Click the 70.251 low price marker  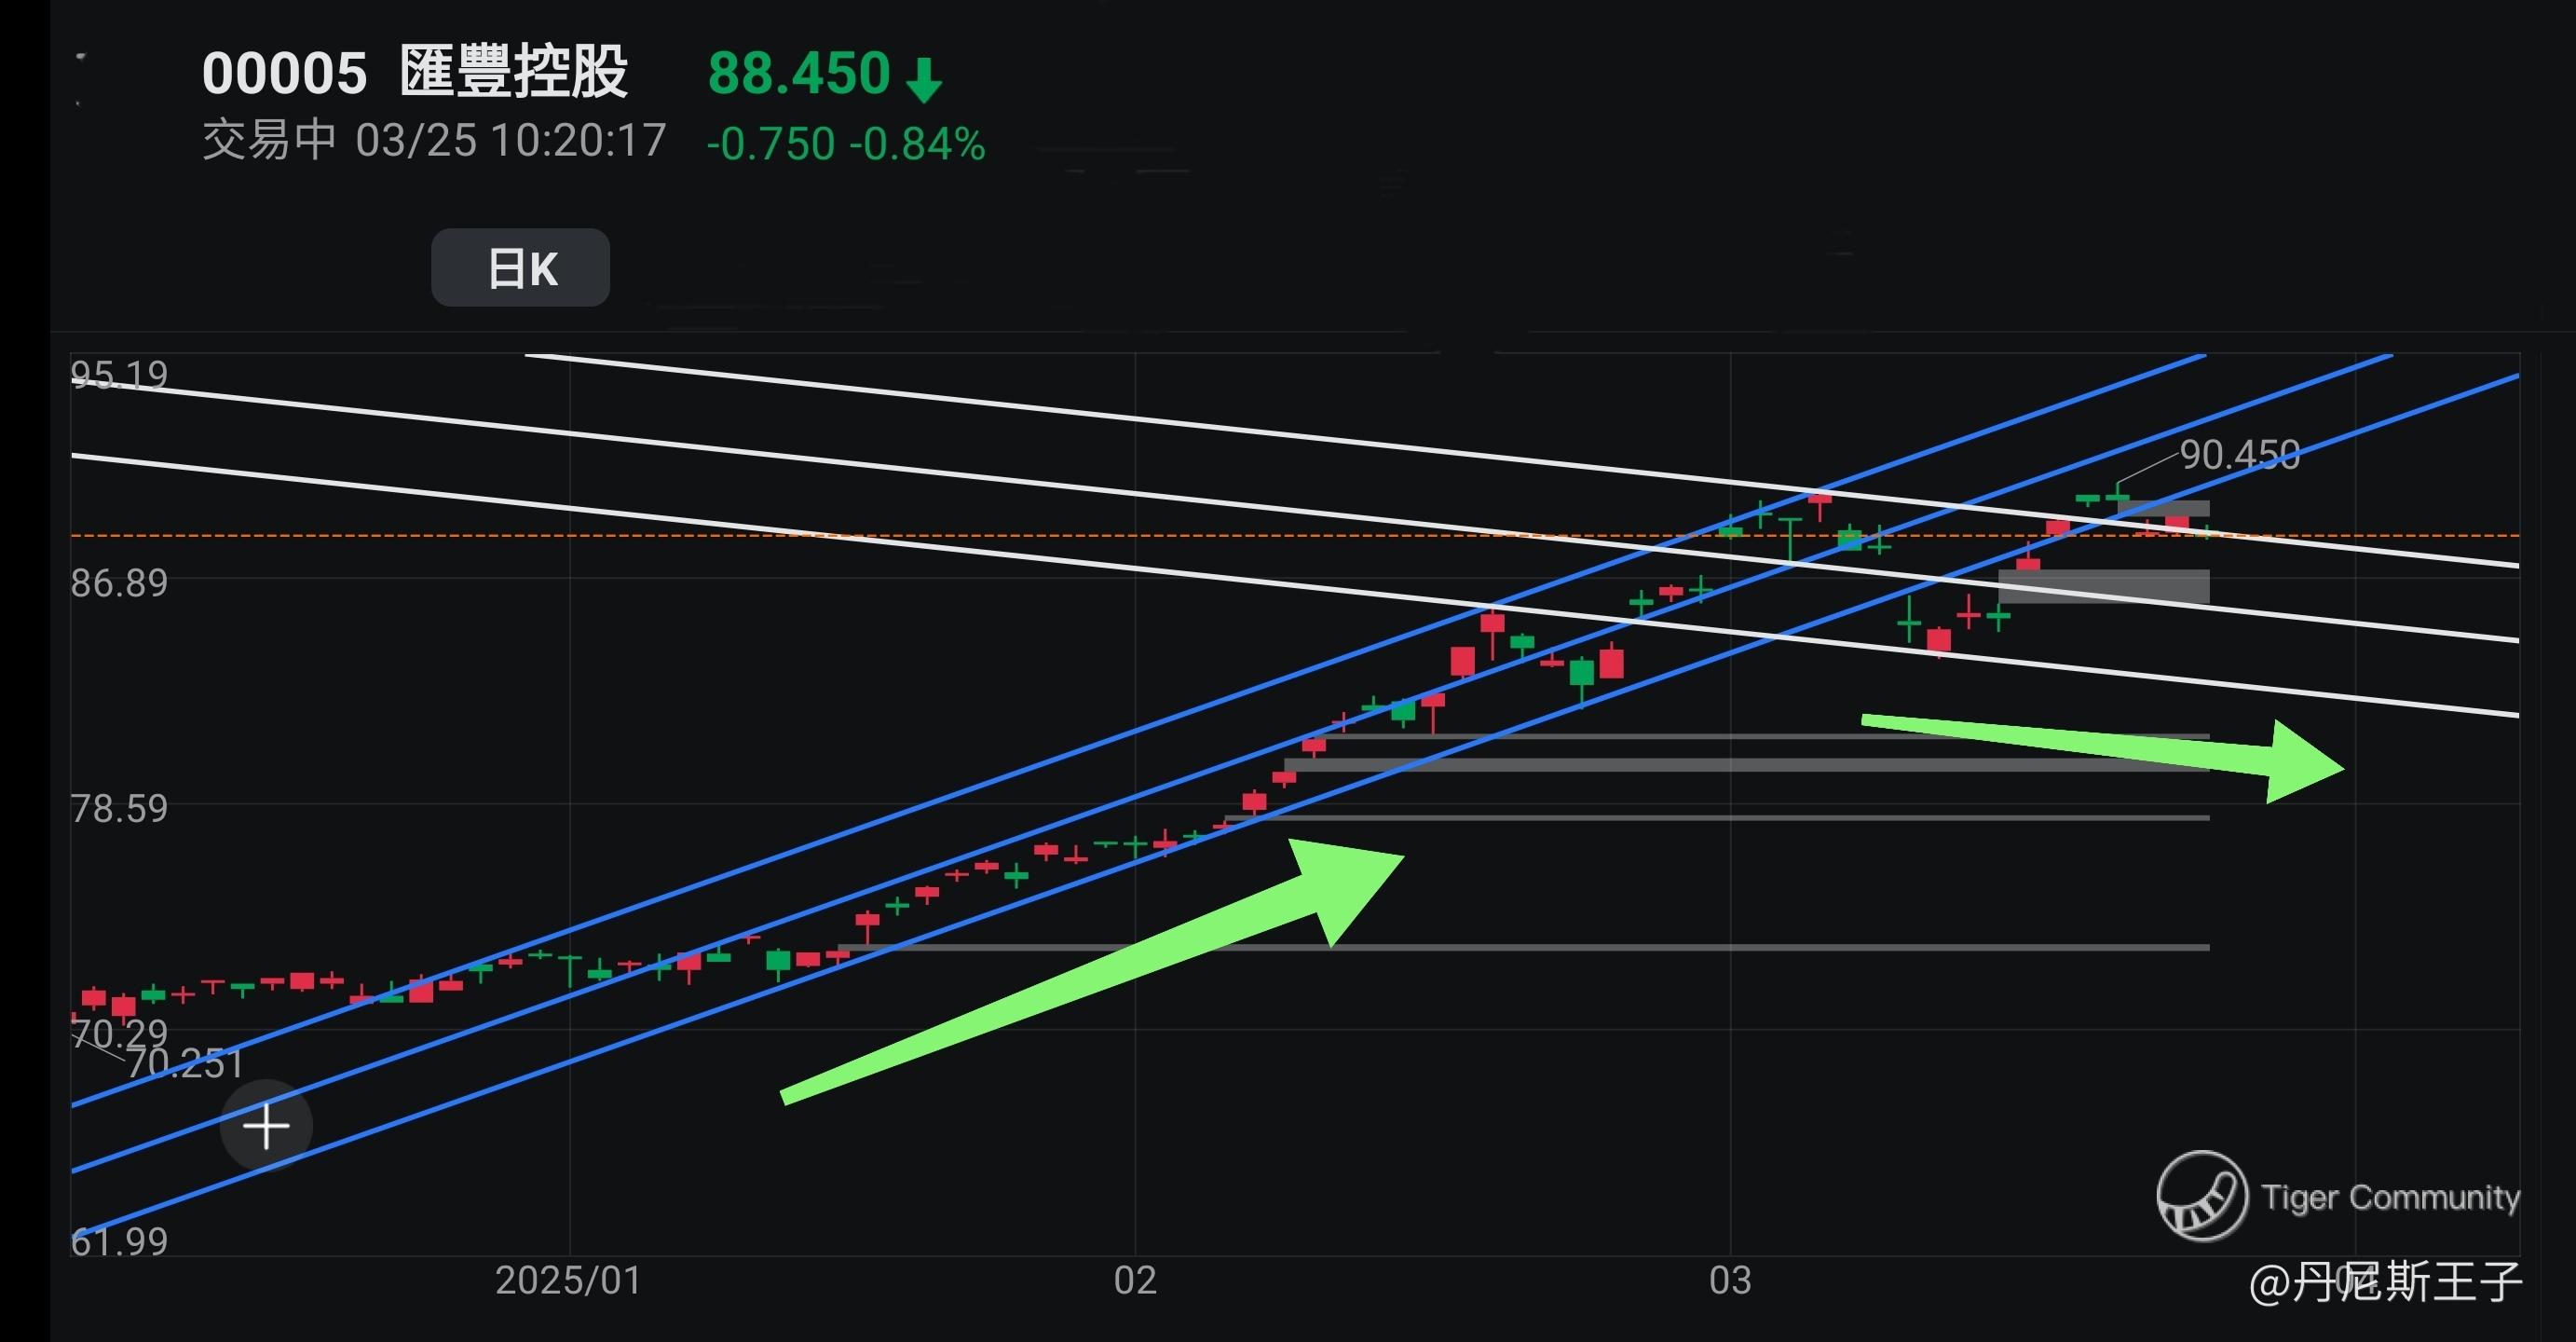[x=185, y=1064]
